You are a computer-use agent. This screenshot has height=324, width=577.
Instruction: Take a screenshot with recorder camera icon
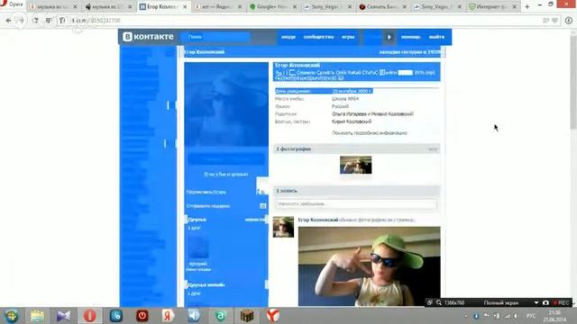(545, 302)
